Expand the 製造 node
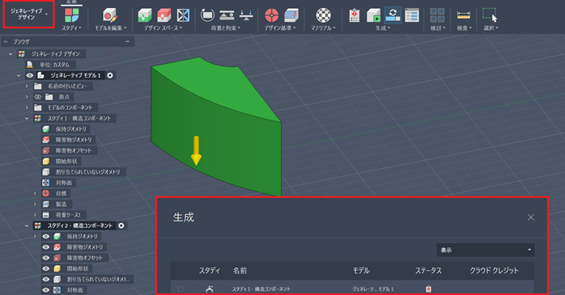 (x=35, y=204)
